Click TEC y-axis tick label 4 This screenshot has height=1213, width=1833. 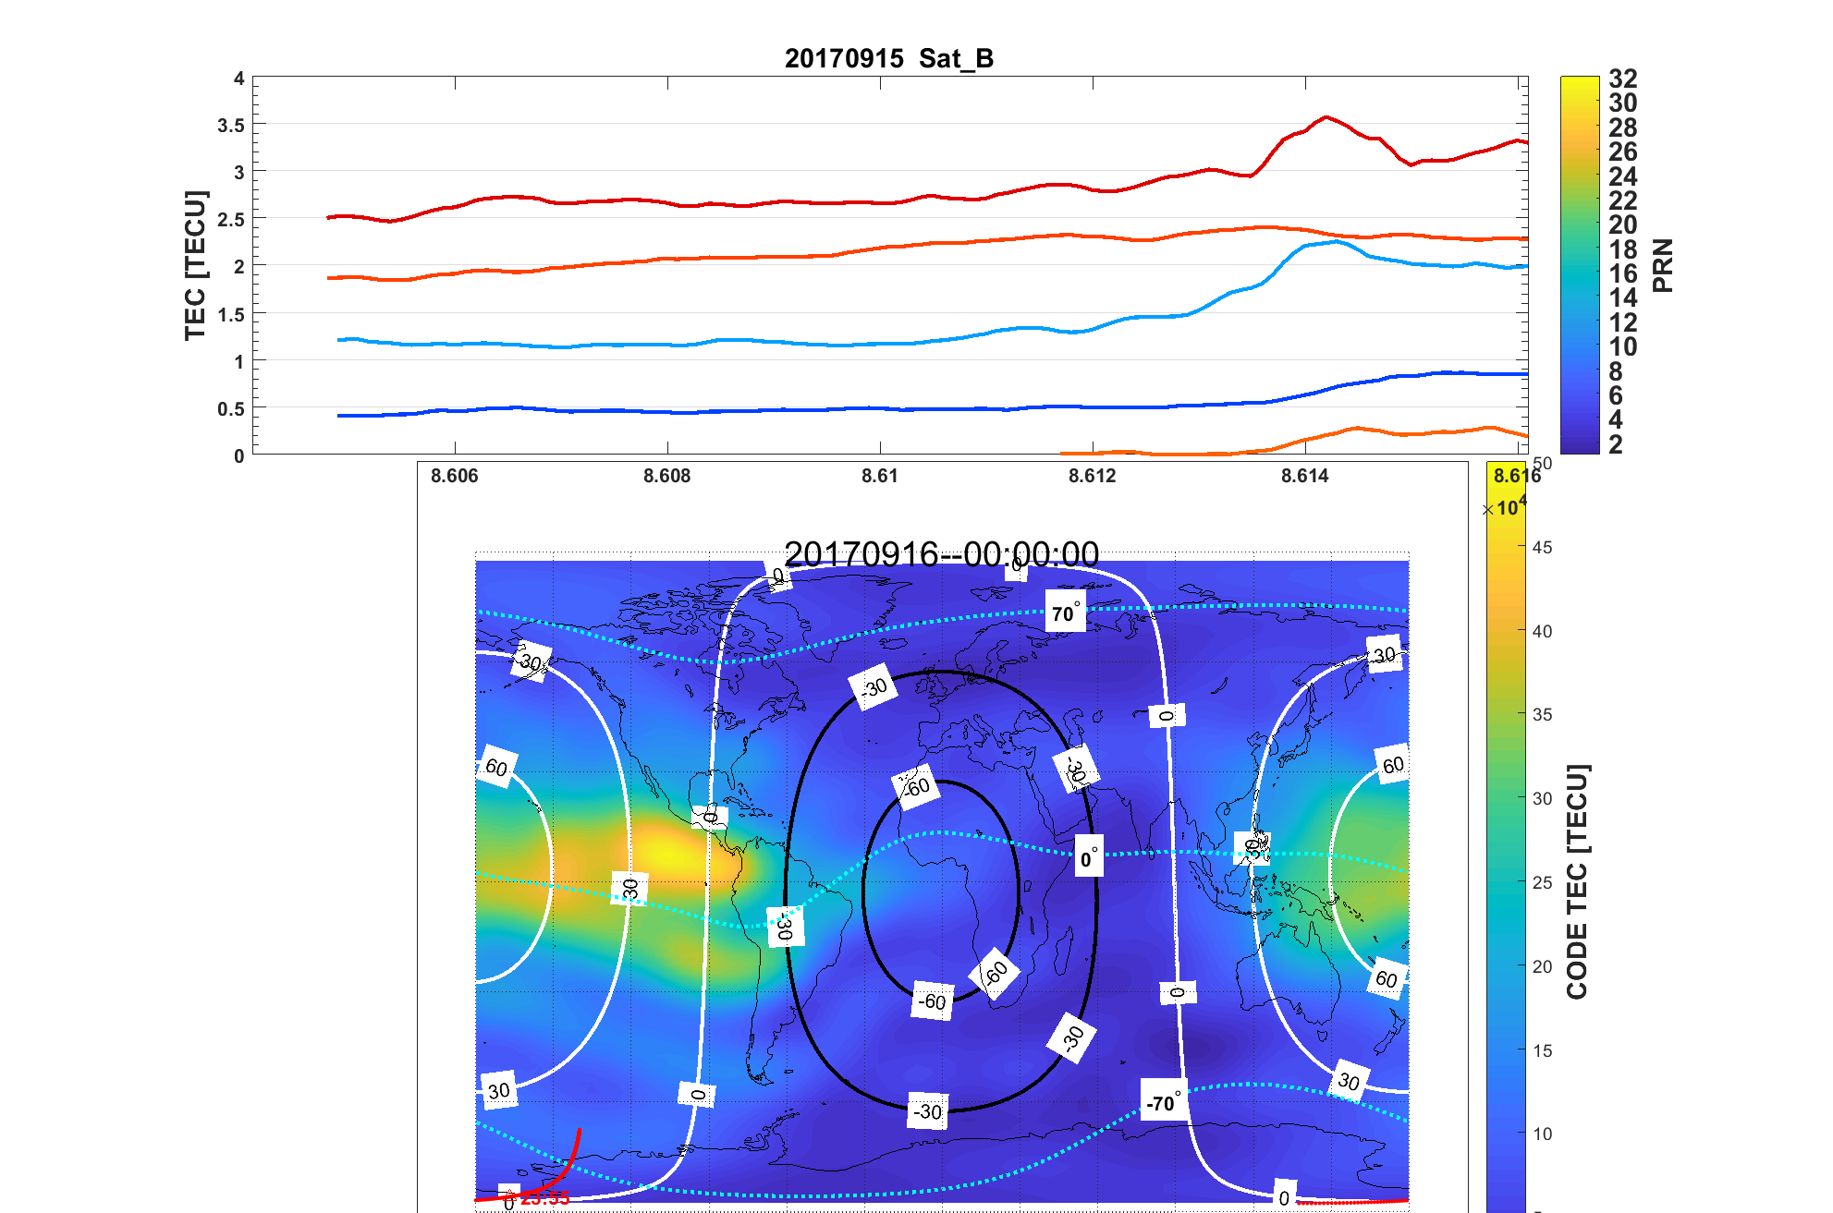coord(239,79)
